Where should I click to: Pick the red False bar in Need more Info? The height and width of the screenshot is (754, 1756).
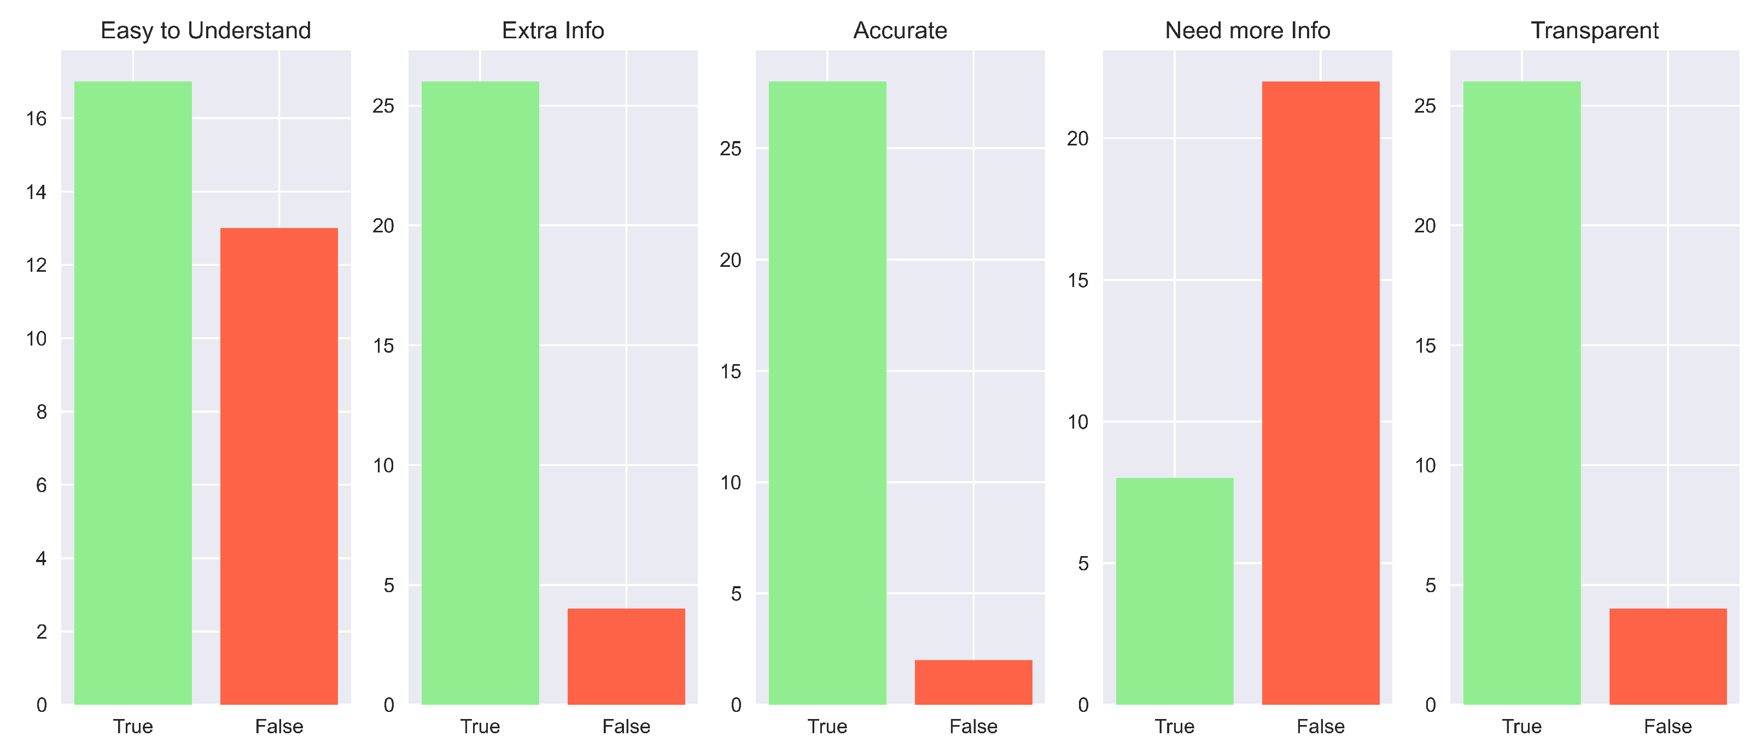click(x=1320, y=393)
